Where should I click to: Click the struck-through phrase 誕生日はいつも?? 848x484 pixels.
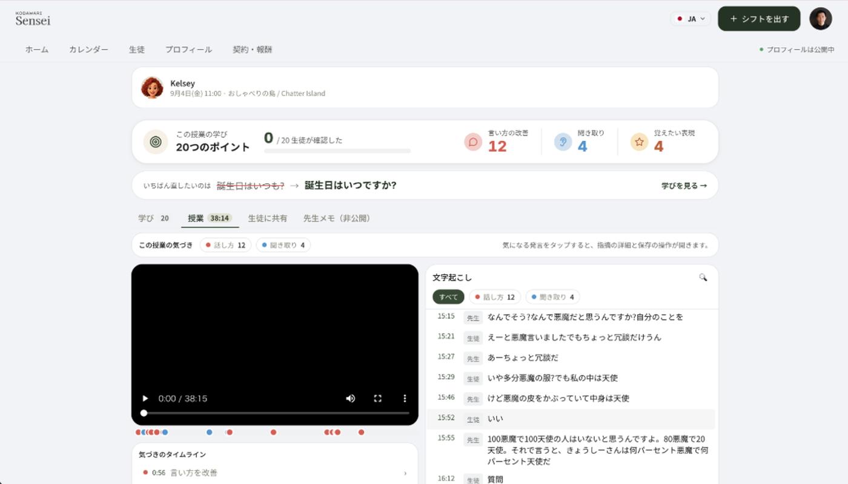250,186
